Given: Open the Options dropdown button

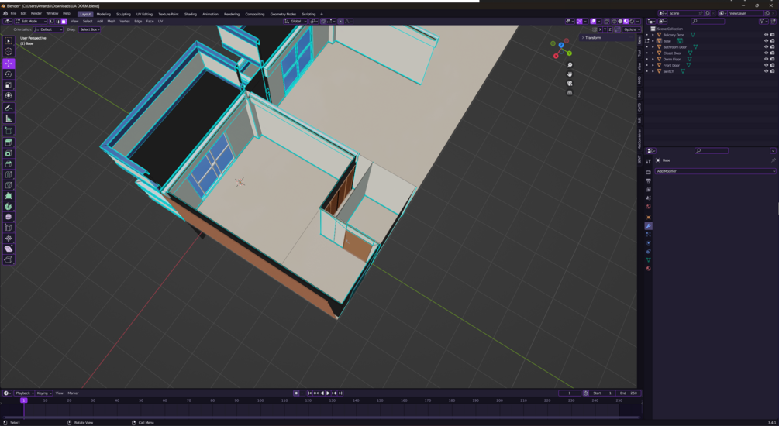Looking at the screenshot, I should (630, 29).
